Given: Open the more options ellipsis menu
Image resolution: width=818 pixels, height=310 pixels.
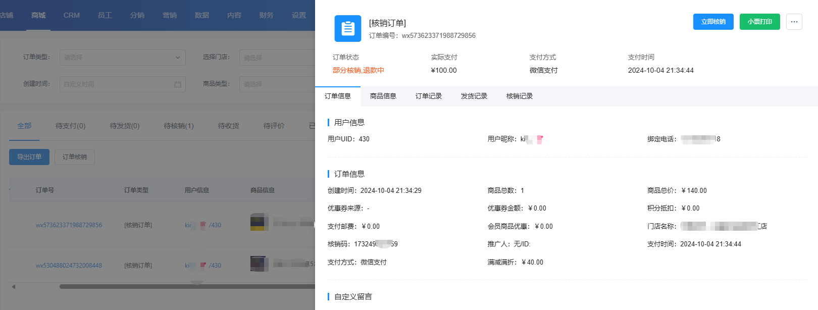Looking at the screenshot, I should pos(794,22).
